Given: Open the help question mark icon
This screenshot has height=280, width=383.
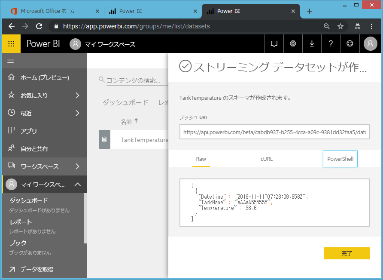Looking at the screenshot, I should 331,43.
